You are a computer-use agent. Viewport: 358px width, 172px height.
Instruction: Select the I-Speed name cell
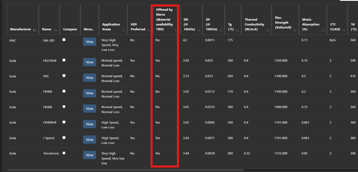(49, 138)
